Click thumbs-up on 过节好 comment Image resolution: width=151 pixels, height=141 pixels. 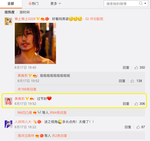(x=136, y=104)
